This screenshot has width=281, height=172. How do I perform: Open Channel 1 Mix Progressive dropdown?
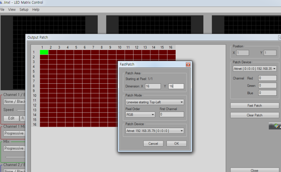[14, 133]
